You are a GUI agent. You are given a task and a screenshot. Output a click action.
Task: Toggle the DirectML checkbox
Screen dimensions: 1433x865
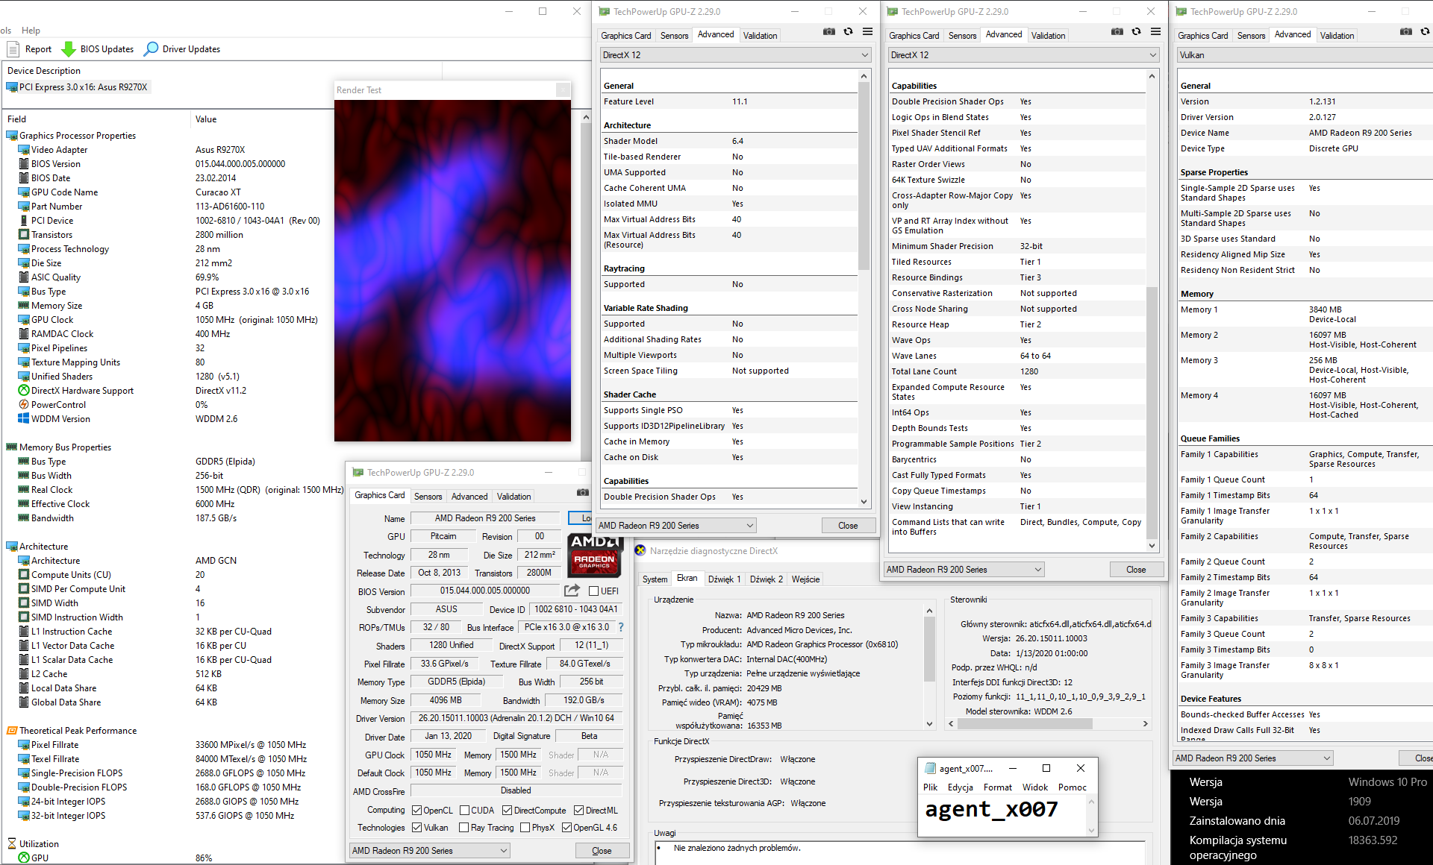pyautogui.click(x=578, y=811)
